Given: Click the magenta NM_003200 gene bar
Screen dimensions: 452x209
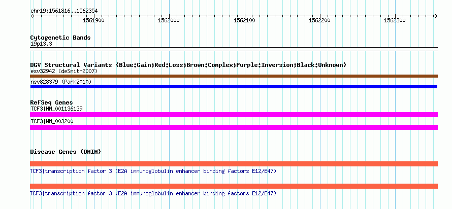Looking at the screenshot, I should pyautogui.click(x=234, y=127).
